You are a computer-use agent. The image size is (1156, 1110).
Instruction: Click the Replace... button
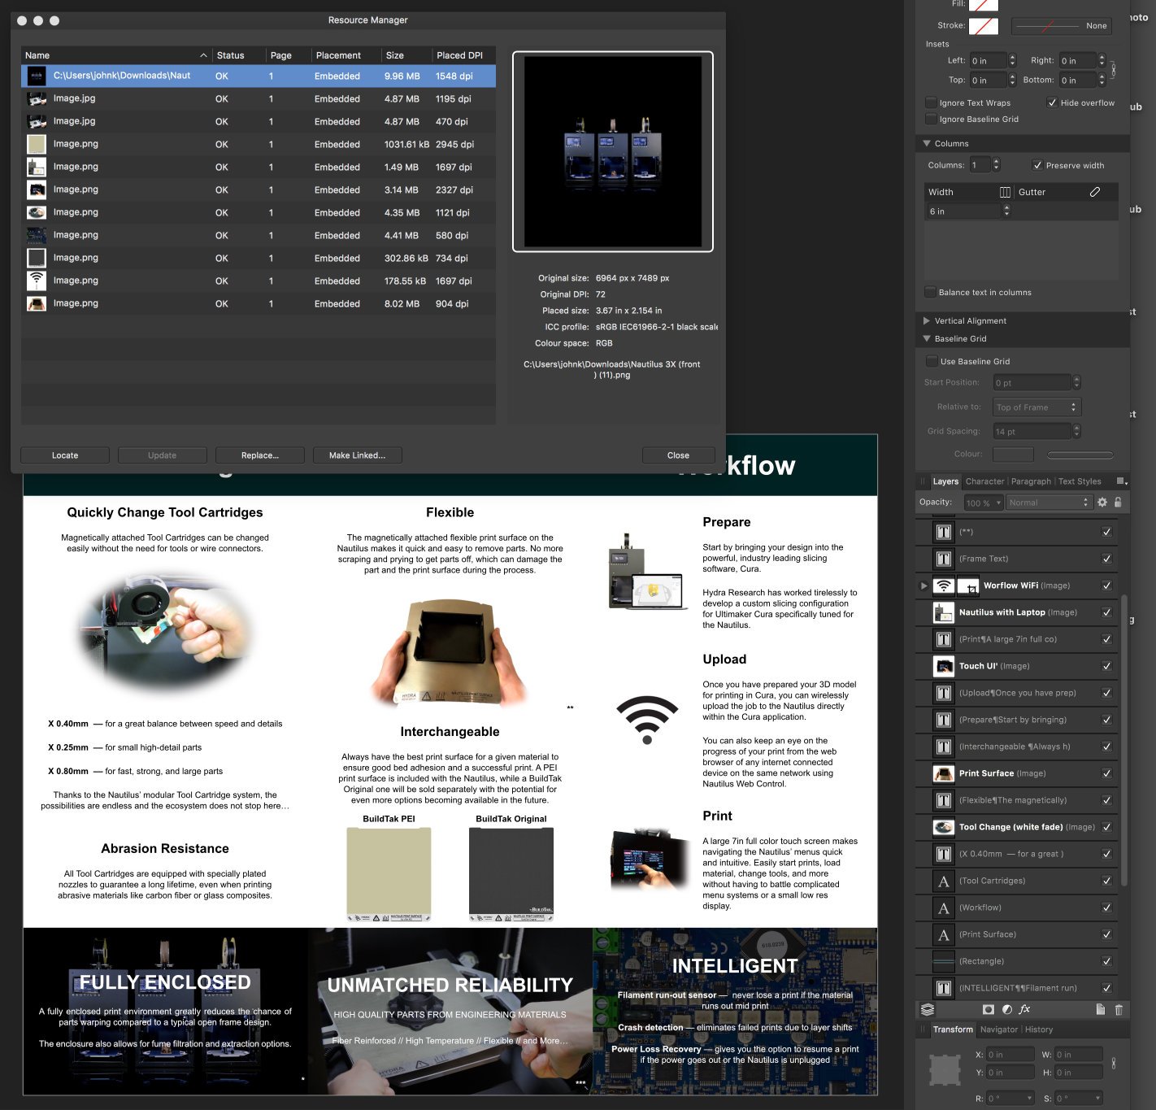(x=260, y=455)
